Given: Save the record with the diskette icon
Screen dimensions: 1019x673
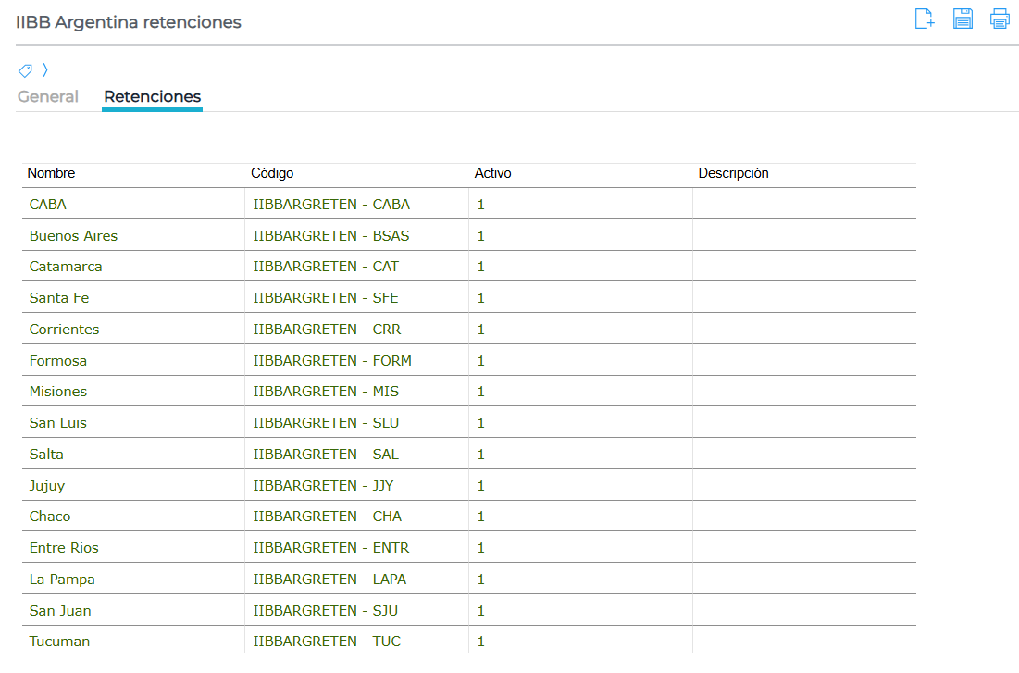Looking at the screenshot, I should 963,19.
